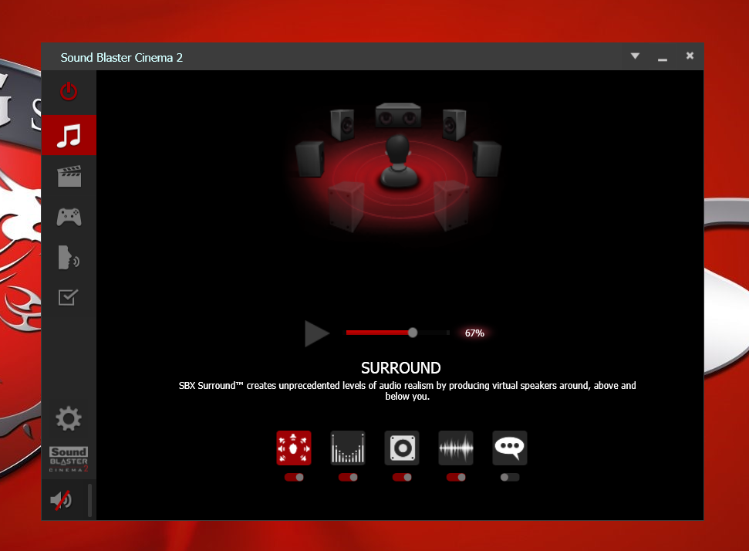Click the surround level slider handle
The image size is (749, 551).
(x=413, y=333)
